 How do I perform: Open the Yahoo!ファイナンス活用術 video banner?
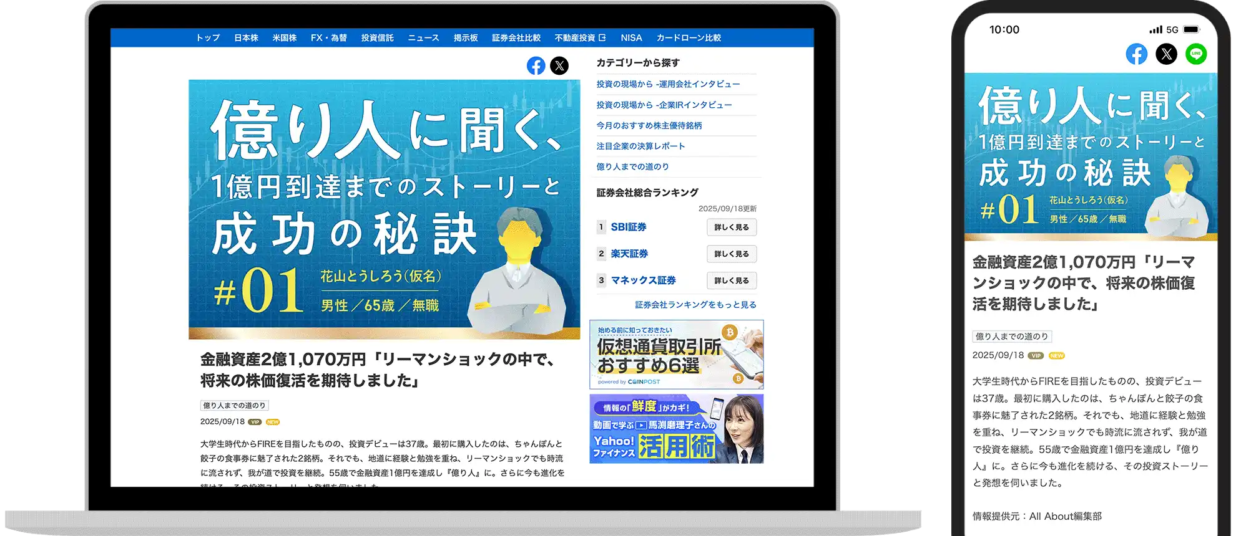coord(676,429)
